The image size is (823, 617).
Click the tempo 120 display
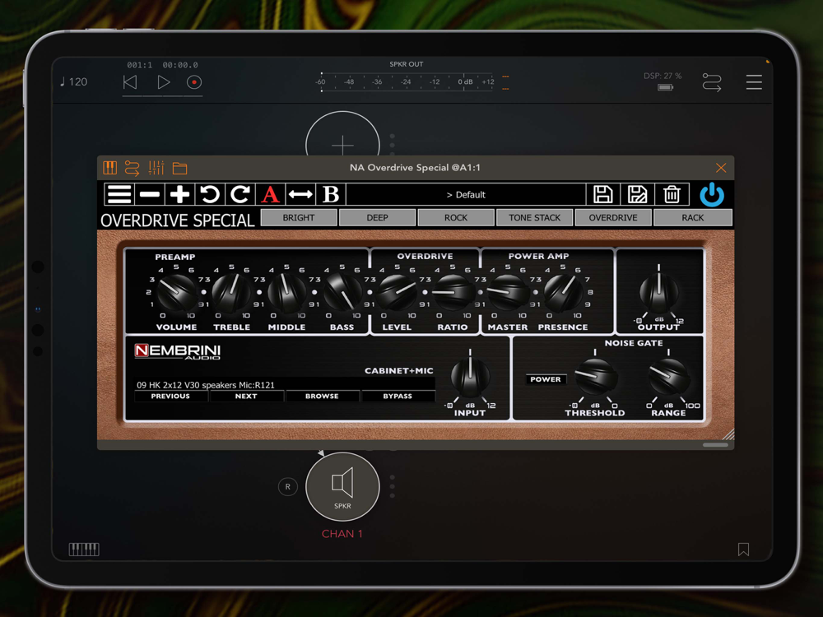pos(73,81)
